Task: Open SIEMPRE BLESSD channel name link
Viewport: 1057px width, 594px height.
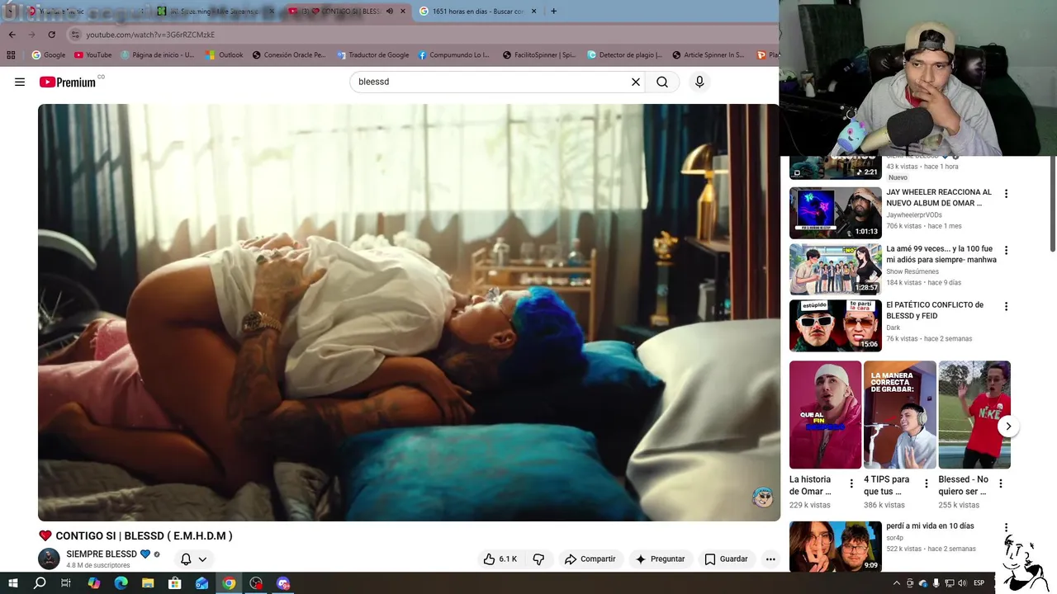Action: (102, 554)
